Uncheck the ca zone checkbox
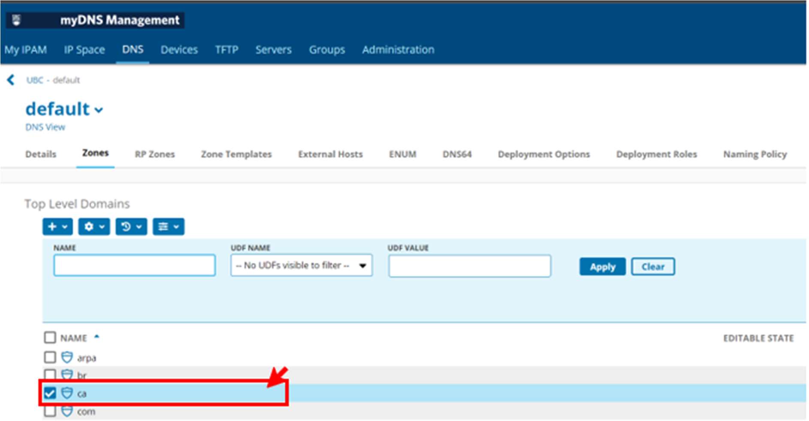The width and height of the screenshot is (809, 421). pyautogui.click(x=50, y=393)
